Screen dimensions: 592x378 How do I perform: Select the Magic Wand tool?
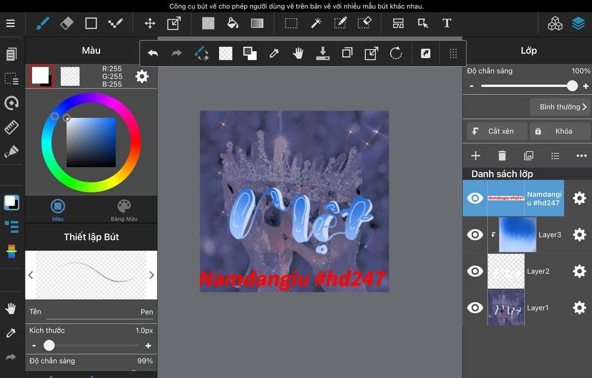pos(316,23)
